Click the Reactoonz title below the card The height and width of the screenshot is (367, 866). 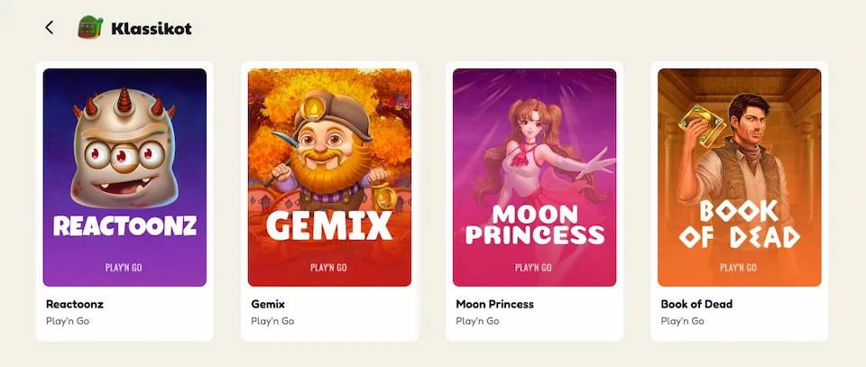click(x=75, y=304)
